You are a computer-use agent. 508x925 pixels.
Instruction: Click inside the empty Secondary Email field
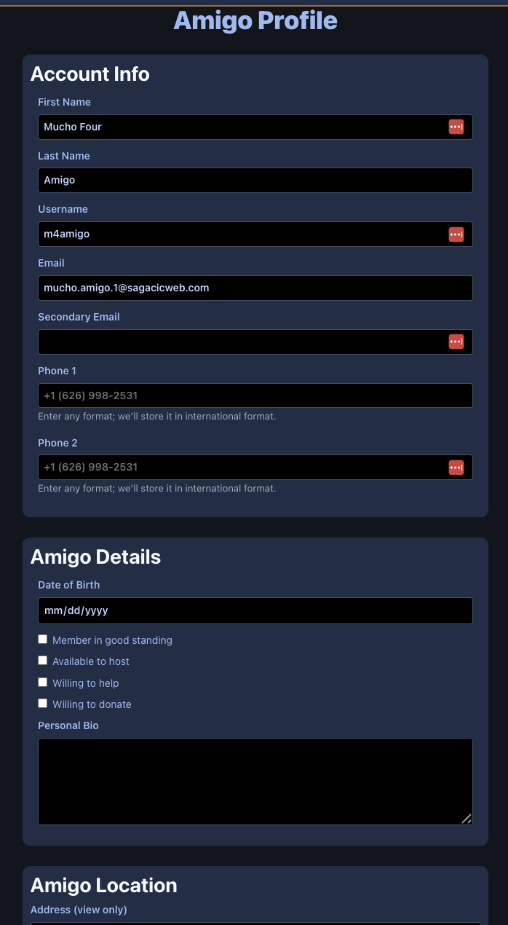(218, 341)
